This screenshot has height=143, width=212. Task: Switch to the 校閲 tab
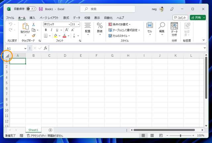tap(87, 18)
